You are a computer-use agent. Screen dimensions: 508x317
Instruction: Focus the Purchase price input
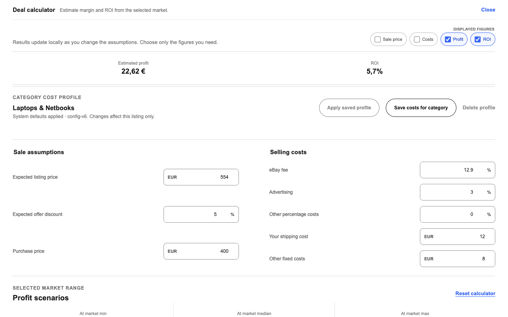coord(201,251)
